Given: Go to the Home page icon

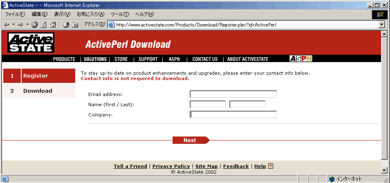Looking at the screenshot, I should [x=53, y=25].
